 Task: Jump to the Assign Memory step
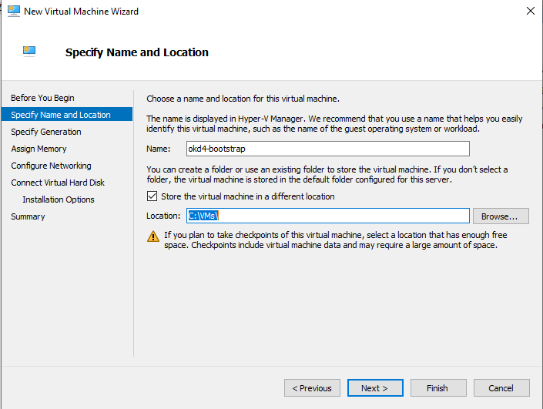coord(39,149)
